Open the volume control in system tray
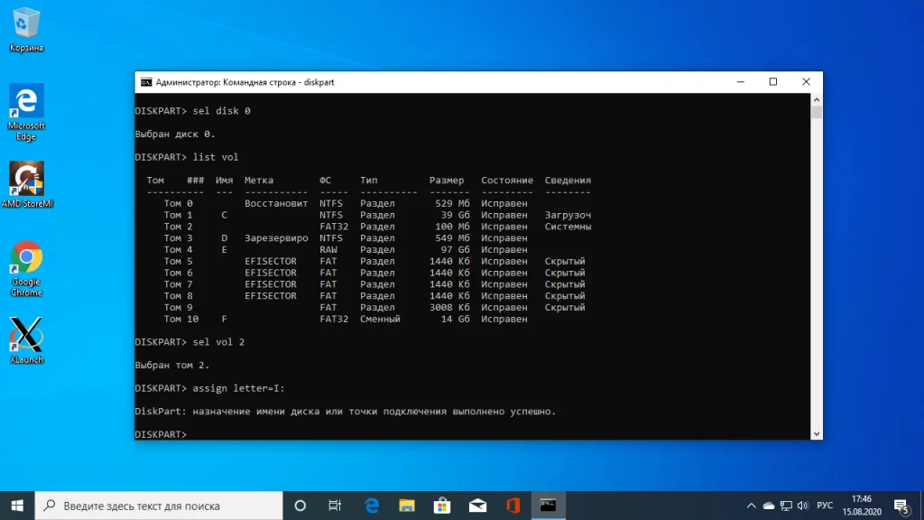 tap(803, 506)
